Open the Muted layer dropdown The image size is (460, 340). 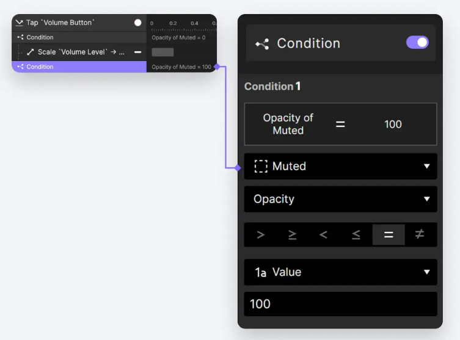(341, 166)
